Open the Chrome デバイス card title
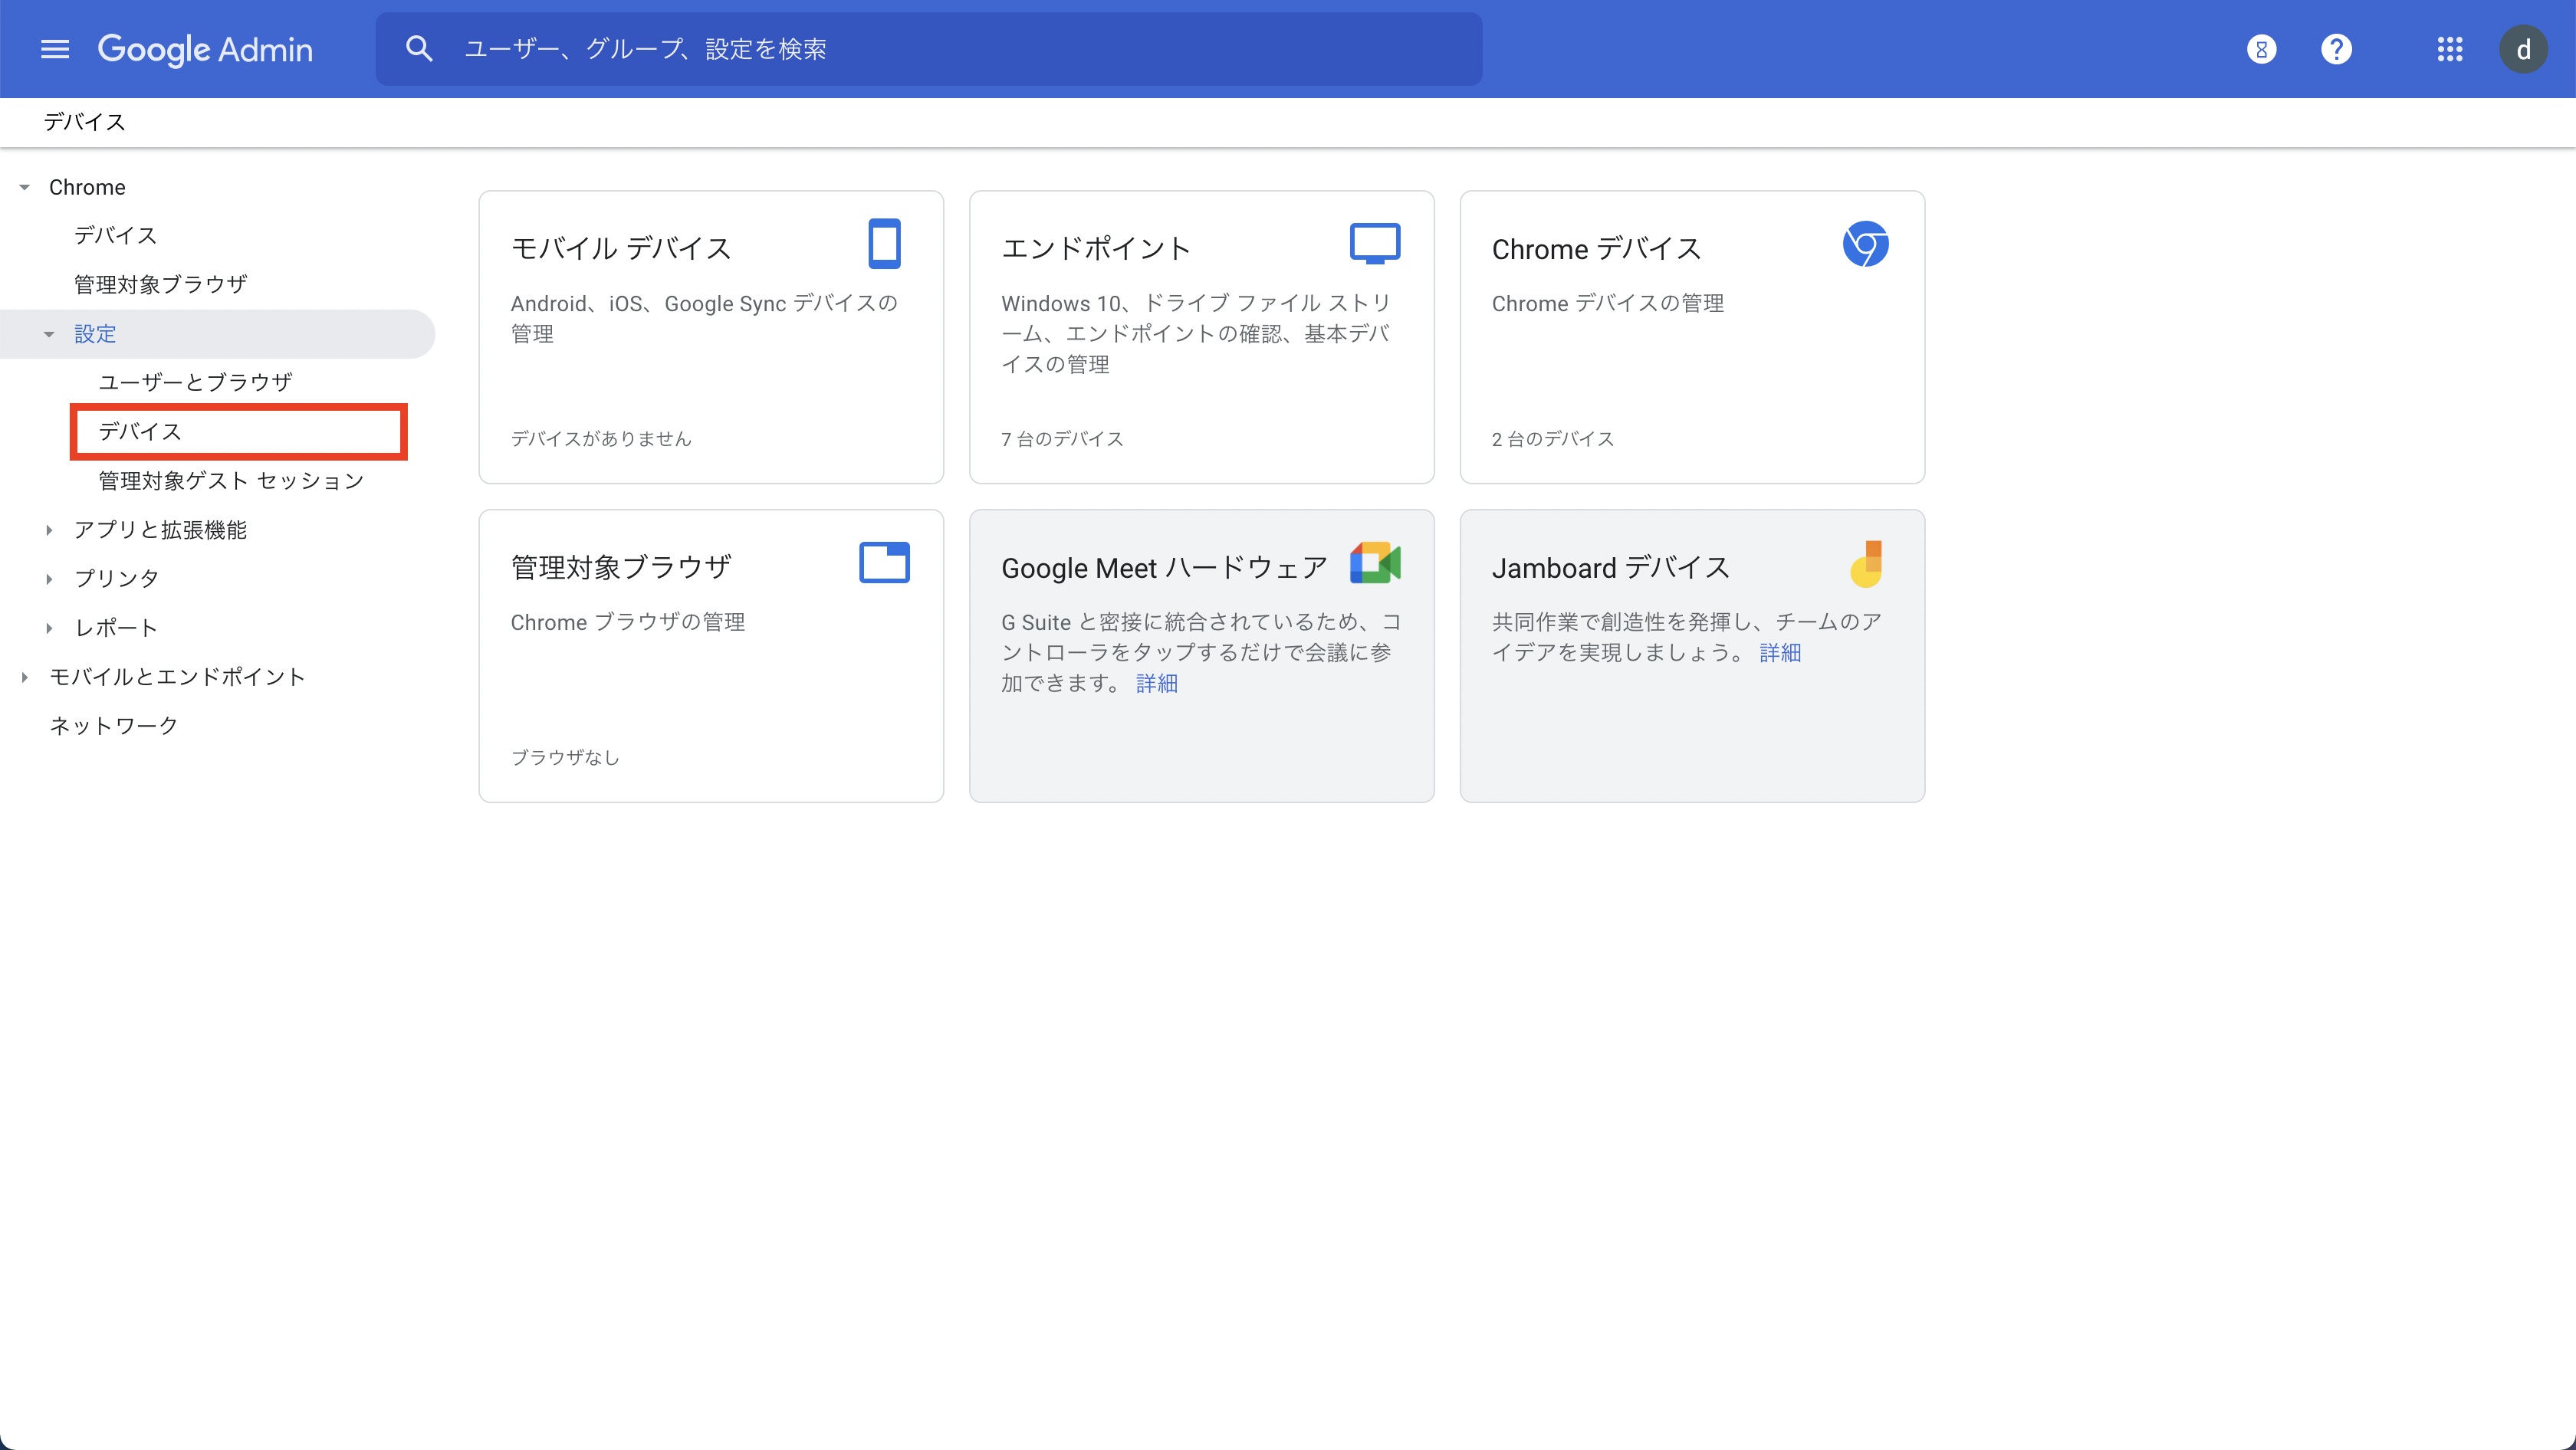The image size is (2576, 1450). pos(1597,248)
